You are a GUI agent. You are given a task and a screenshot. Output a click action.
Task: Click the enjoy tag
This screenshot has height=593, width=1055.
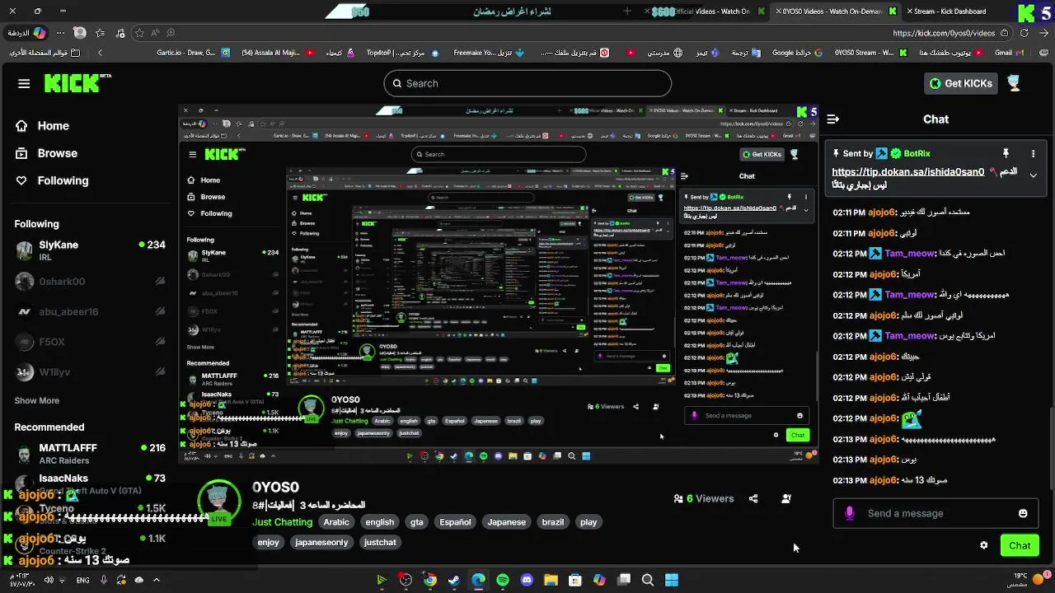(x=269, y=542)
